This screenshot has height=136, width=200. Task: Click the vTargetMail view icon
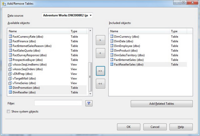tap(10, 78)
